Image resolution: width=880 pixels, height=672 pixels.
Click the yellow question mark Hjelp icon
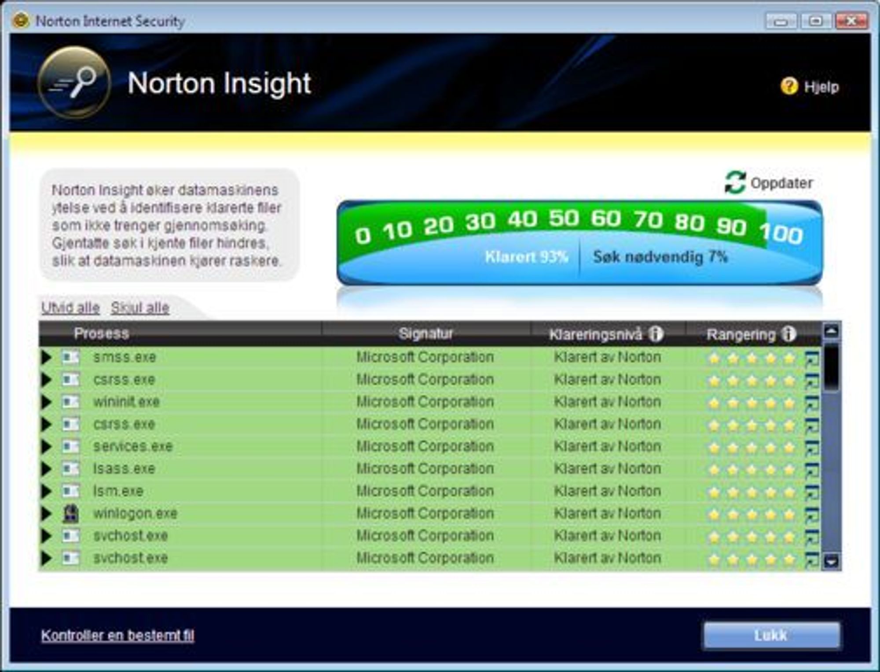click(789, 86)
